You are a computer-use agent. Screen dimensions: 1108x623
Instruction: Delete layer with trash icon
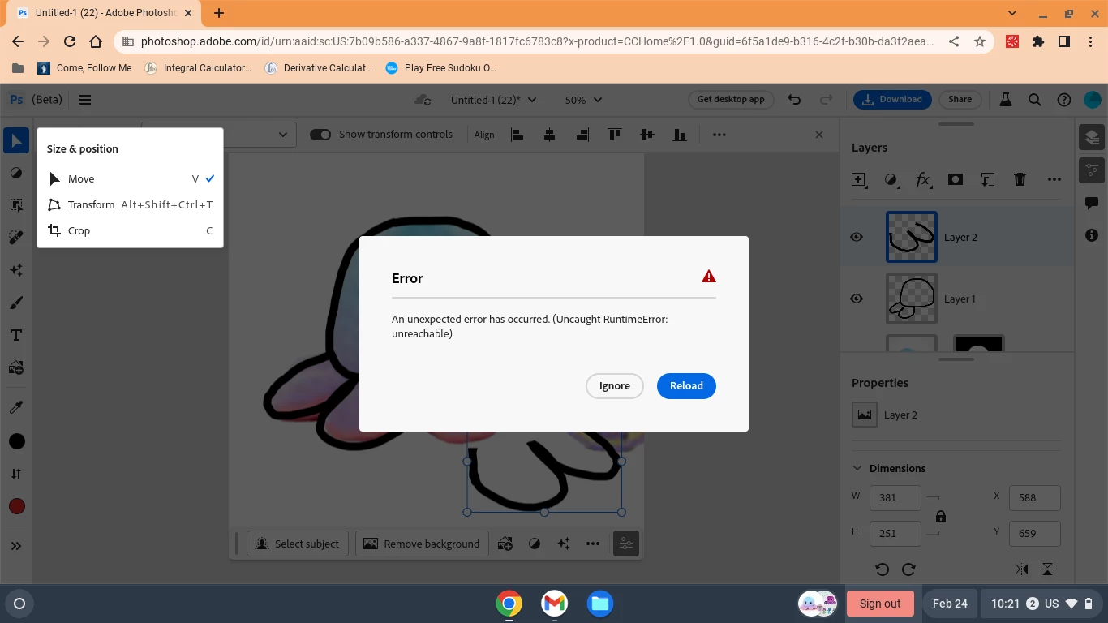(1020, 180)
